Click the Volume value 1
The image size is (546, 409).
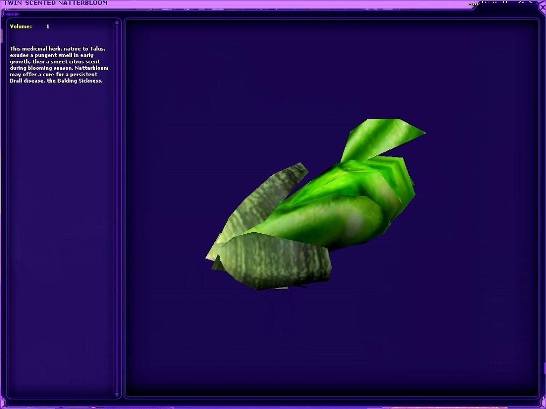pos(48,26)
